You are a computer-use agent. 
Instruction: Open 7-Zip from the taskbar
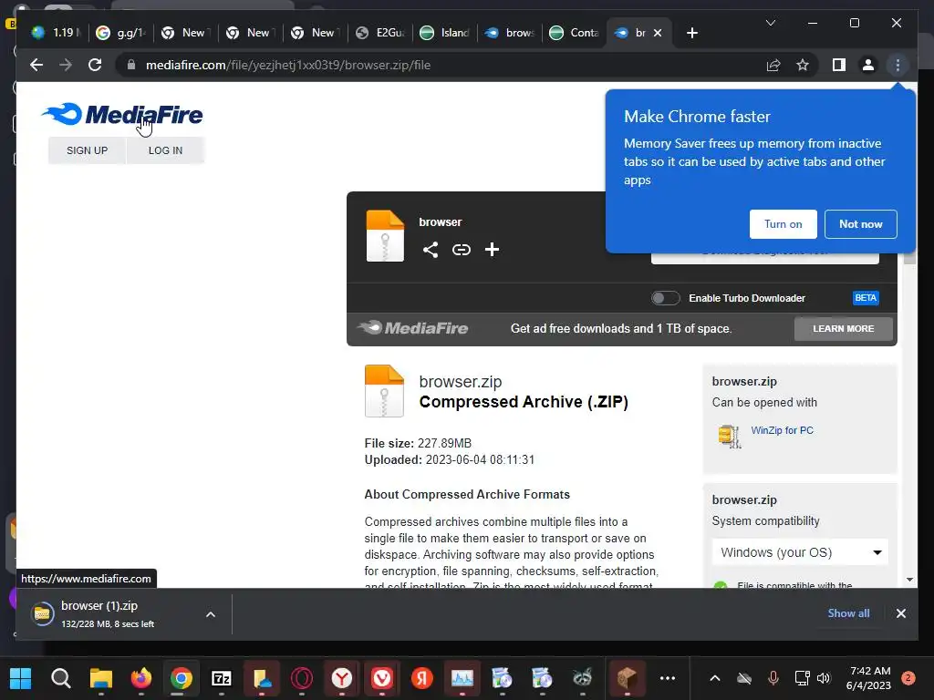[222, 678]
